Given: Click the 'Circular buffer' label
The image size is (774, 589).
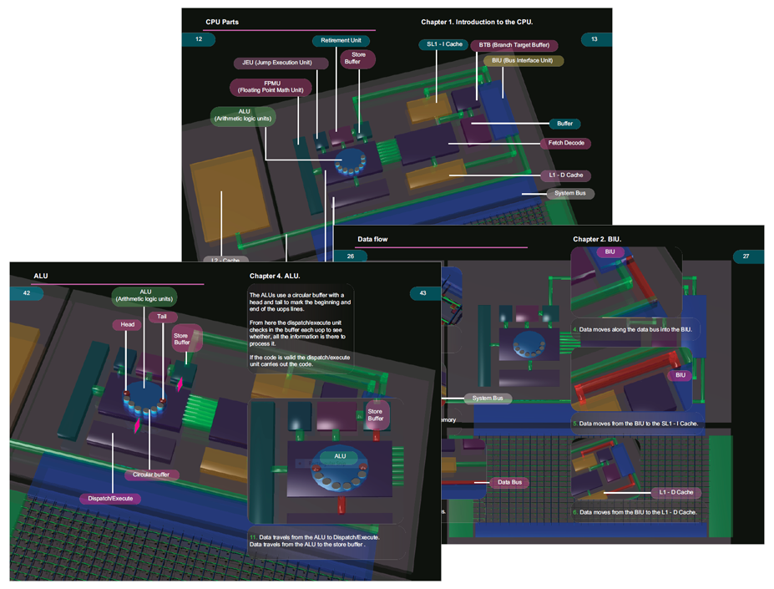Looking at the screenshot, I should 151,475.
